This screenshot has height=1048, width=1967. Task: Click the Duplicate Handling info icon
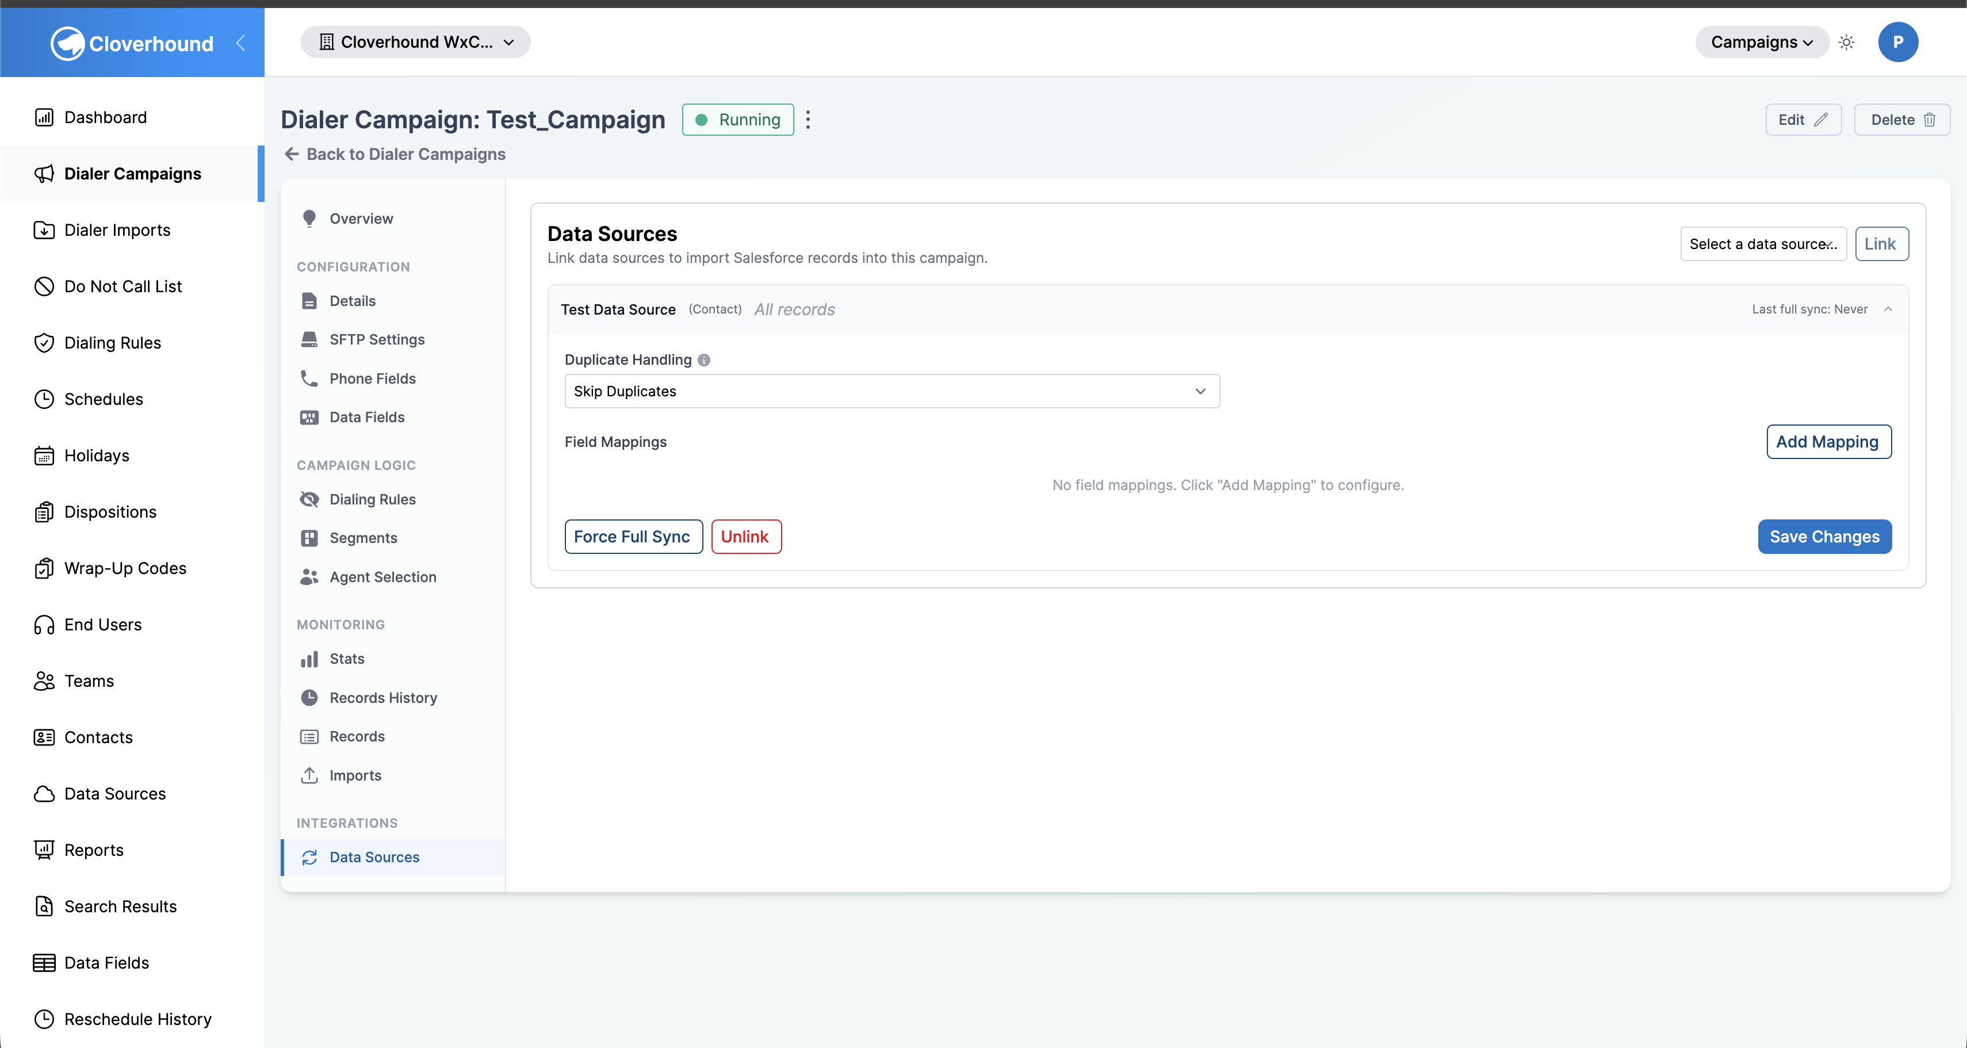point(704,359)
